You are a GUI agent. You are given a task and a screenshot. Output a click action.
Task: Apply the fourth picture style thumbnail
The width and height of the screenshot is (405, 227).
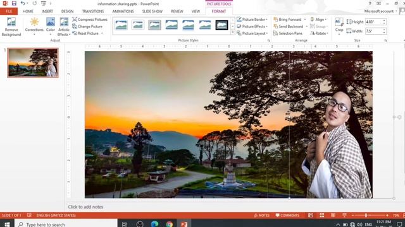171,25
